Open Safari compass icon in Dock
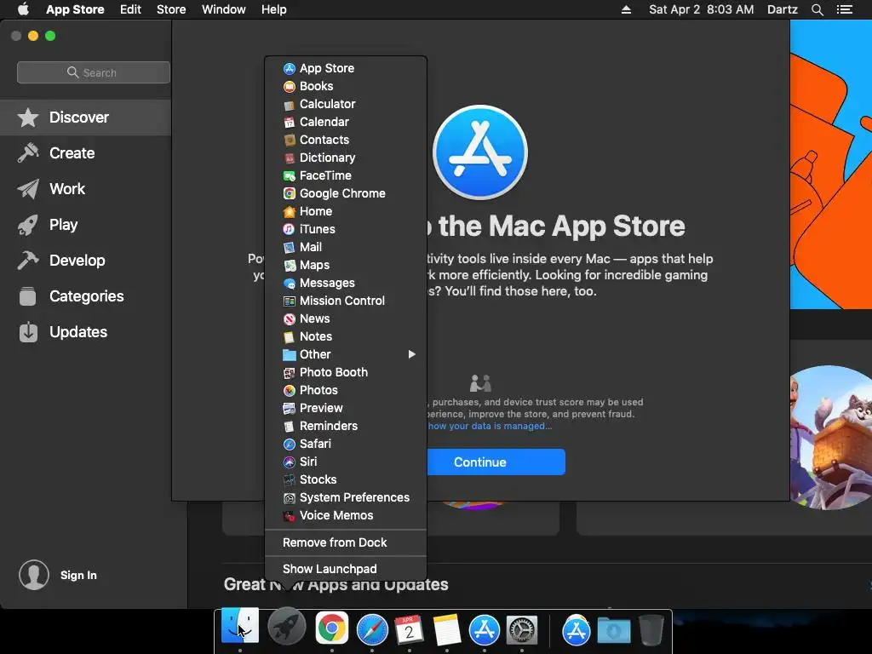872x654 pixels. pos(372,629)
